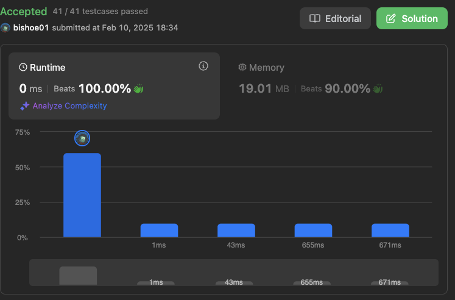Click '41 / 41 testcases passed' text
This screenshot has height=300, width=455.
coord(100,12)
